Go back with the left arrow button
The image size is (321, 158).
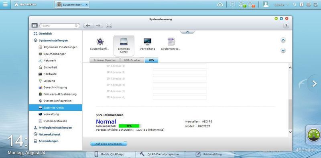(x=88, y=26)
